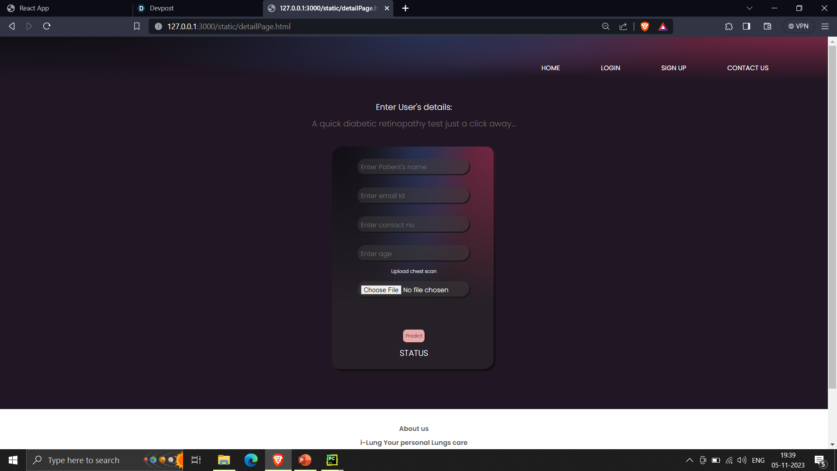Toggle the VPN button

click(798, 27)
